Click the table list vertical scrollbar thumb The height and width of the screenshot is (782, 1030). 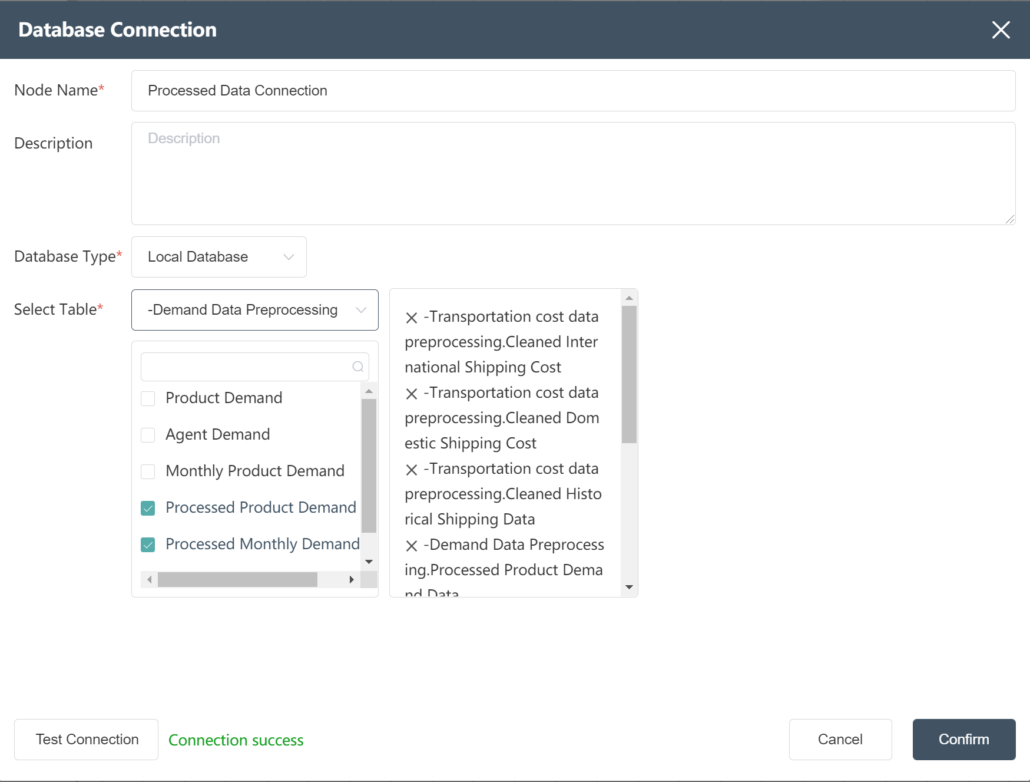coord(369,466)
